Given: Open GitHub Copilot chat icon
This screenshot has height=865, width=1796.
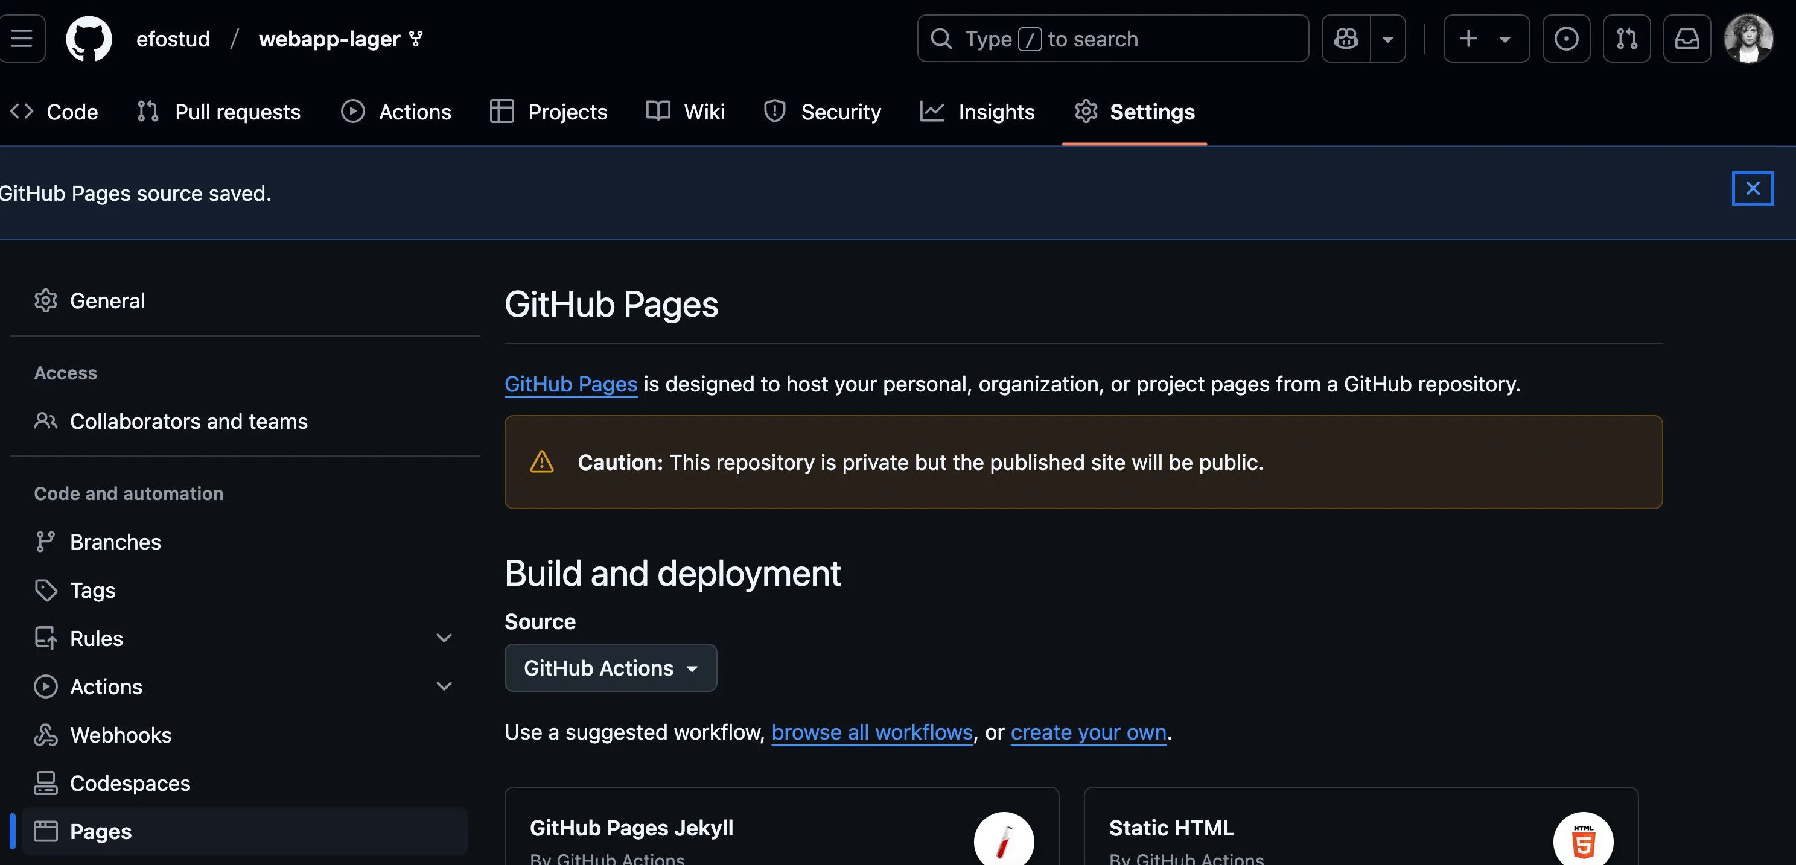Looking at the screenshot, I should click(x=1346, y=39).
